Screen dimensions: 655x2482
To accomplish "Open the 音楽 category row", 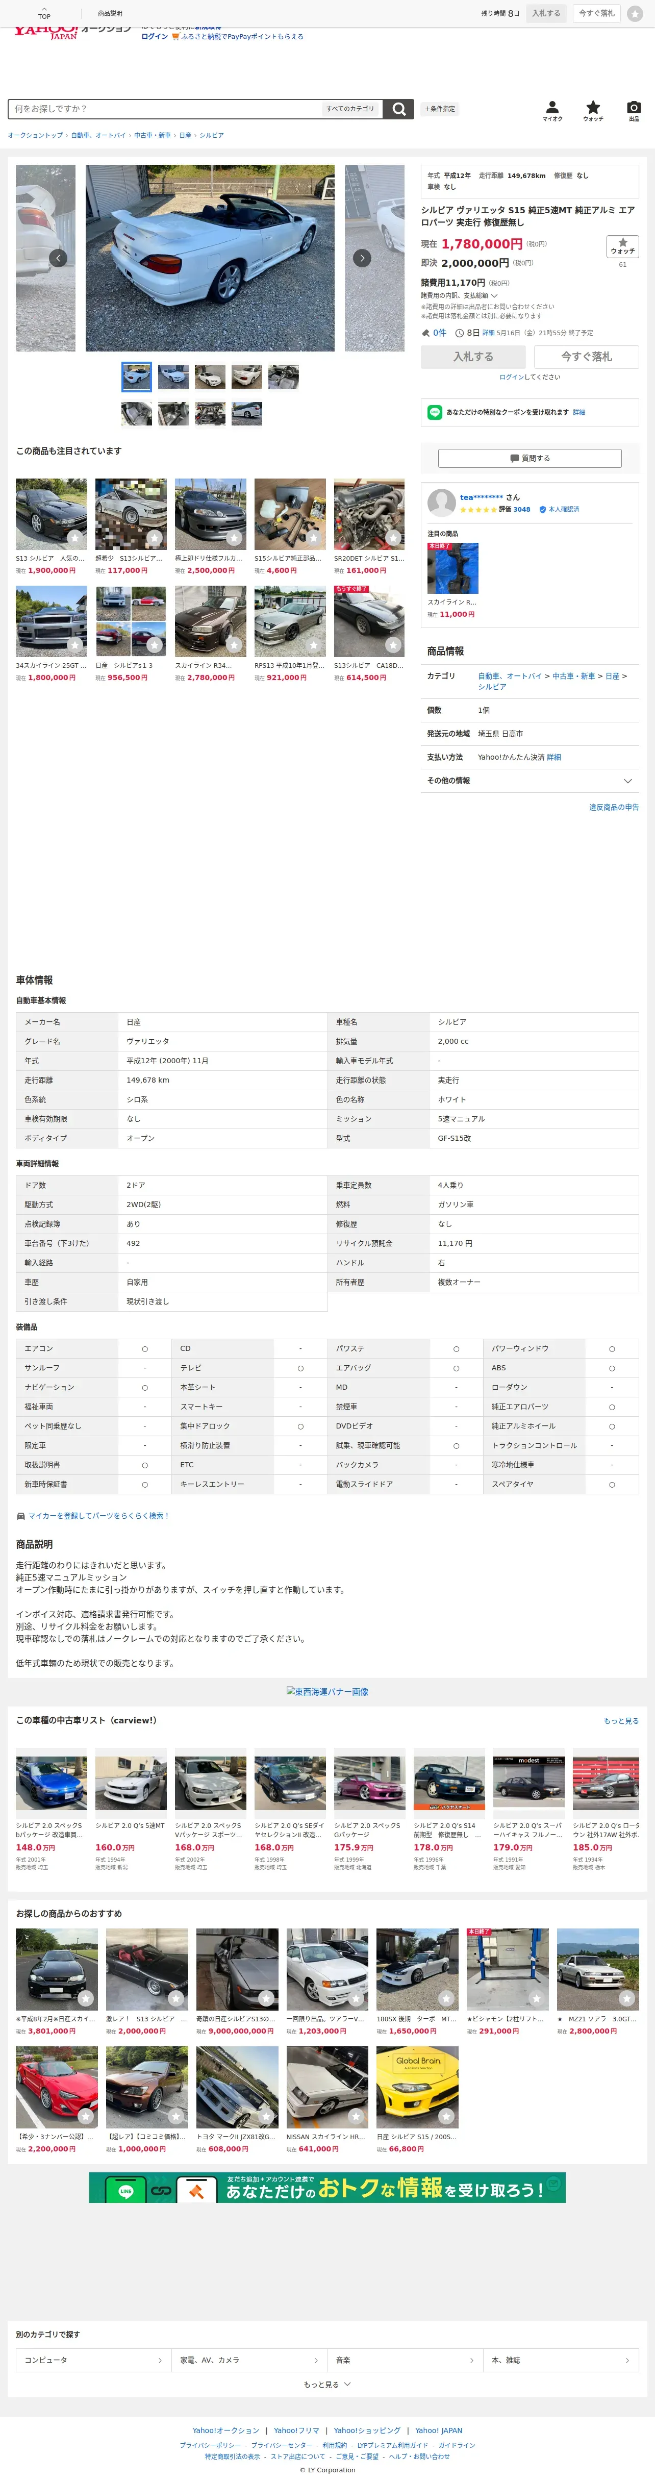I will coord(405,2360).
